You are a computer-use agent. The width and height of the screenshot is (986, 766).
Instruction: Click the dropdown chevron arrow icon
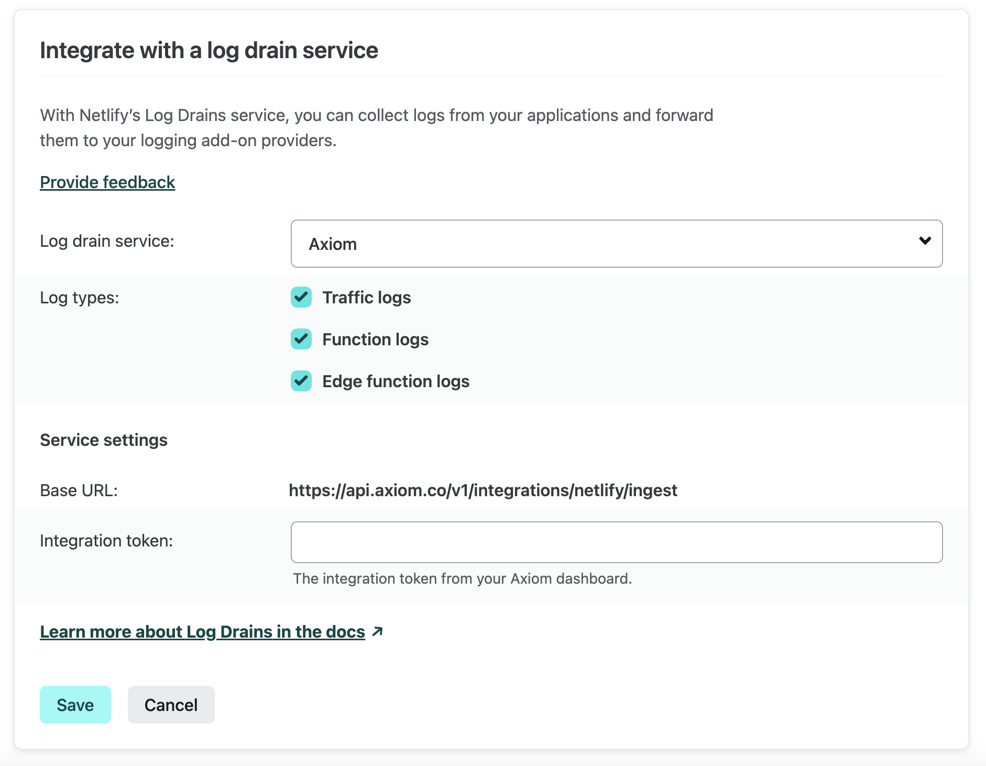925,240
